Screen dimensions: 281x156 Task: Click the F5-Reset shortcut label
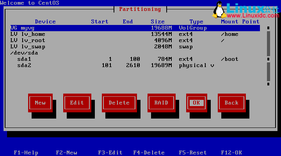click(193, 152)
